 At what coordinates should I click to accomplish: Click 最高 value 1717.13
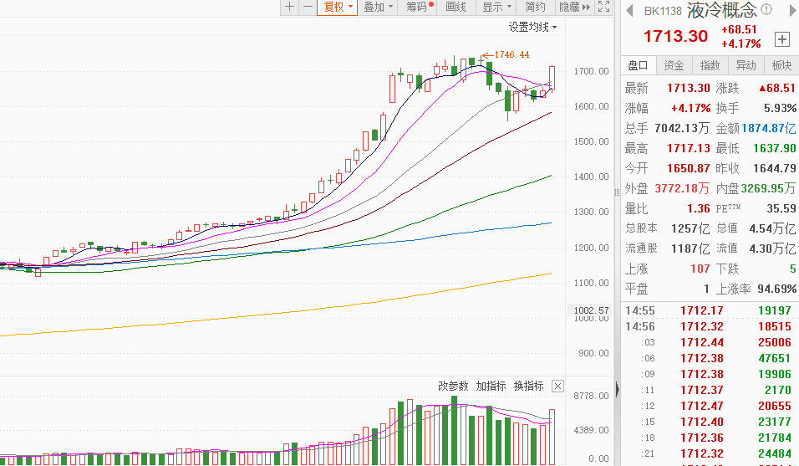(x=689, y=148)
